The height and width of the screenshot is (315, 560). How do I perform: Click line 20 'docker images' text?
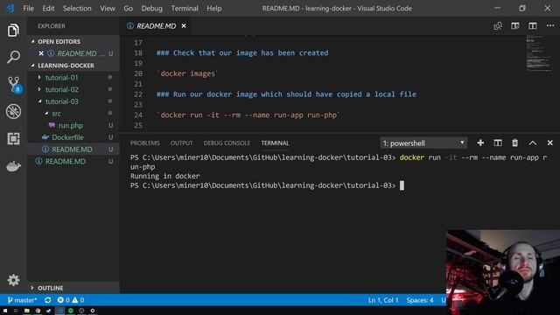188,73
